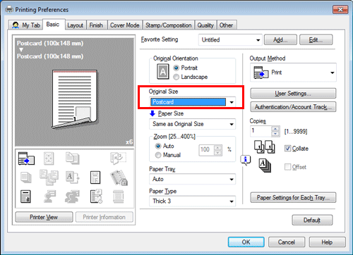Click the Edit... favorite button

316,40
